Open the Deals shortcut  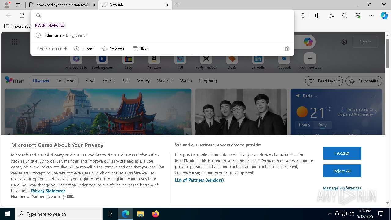tap(232, 62)
